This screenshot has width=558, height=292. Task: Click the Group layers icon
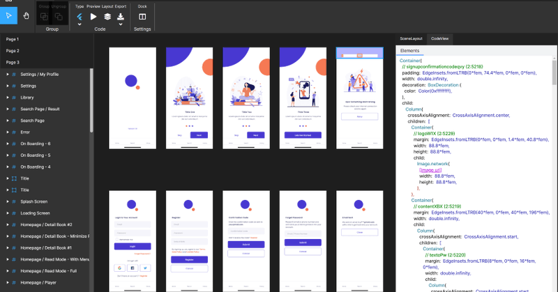click(44, 16)
